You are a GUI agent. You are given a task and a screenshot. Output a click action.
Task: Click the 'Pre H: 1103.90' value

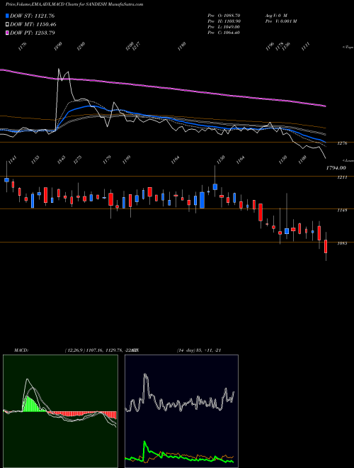point(224,21)
